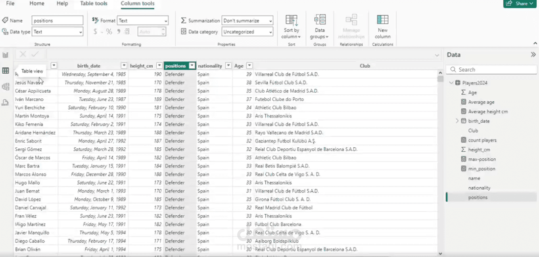
Task: Switch to the Table tools tab
Action: (94, 4)
